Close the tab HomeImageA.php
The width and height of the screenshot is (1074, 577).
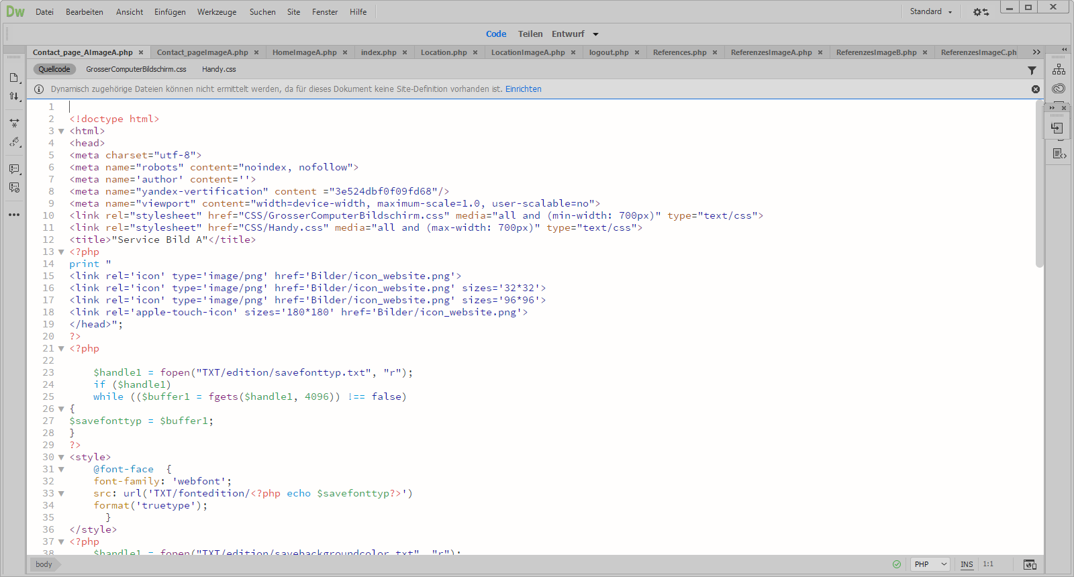pyautogui.click(x=345, y=52)
